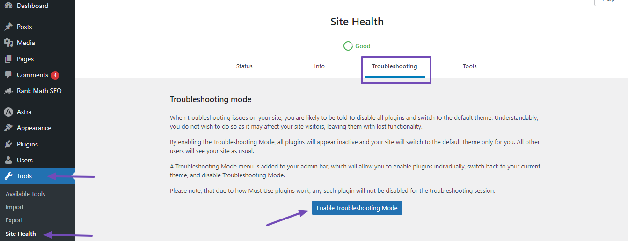Open the Plugins menu
The height and width of the screenshot is (241, 628).
click(37, 144)
